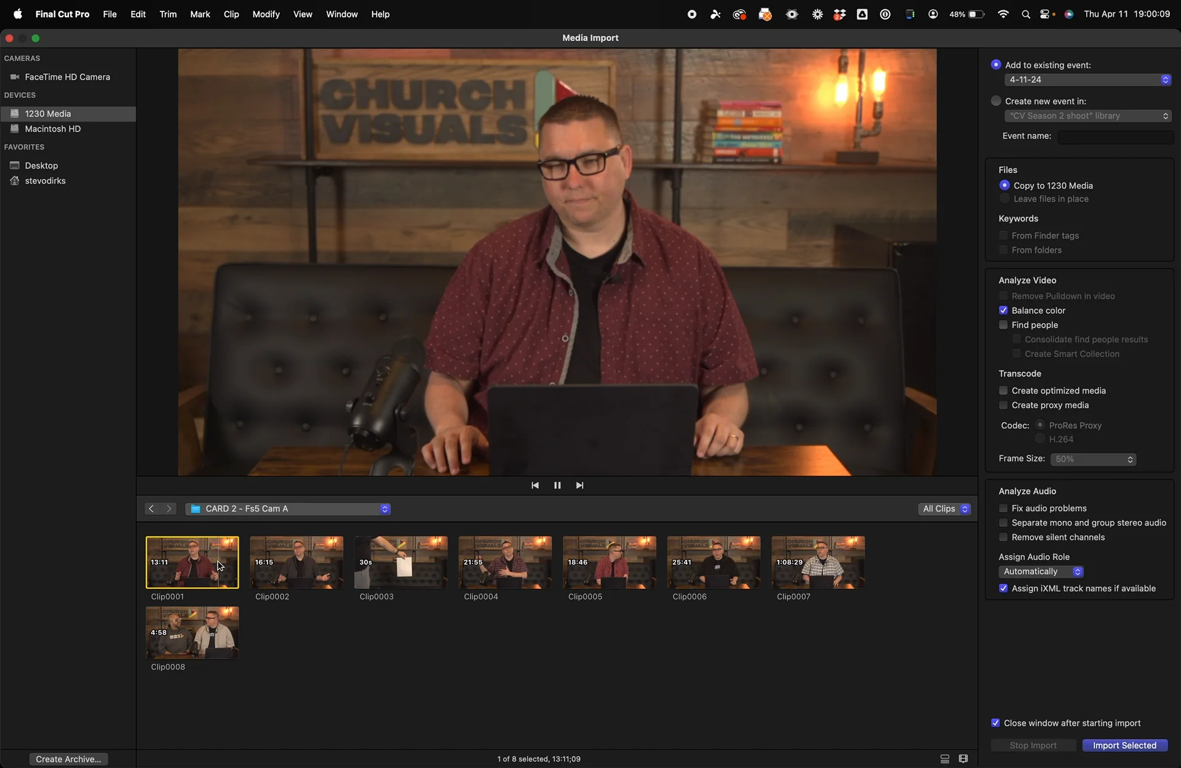This screenshot has width=1181, height=768.
Task: Open stevodirks home folder
Action: [68, 181]
